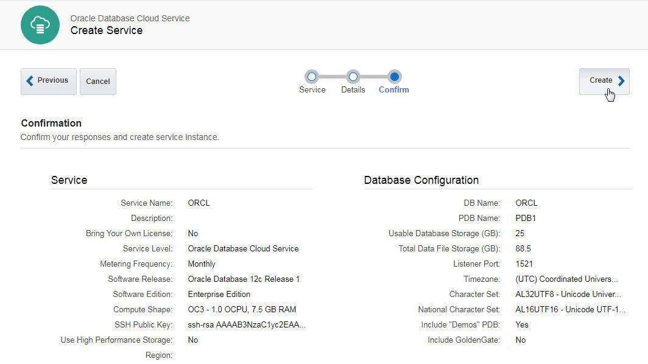Click 'OC3 - 1.0 OCPU, 7.5 GB RAM' value
The height and width of the screenshot is (364, 648).
point(242,309)
